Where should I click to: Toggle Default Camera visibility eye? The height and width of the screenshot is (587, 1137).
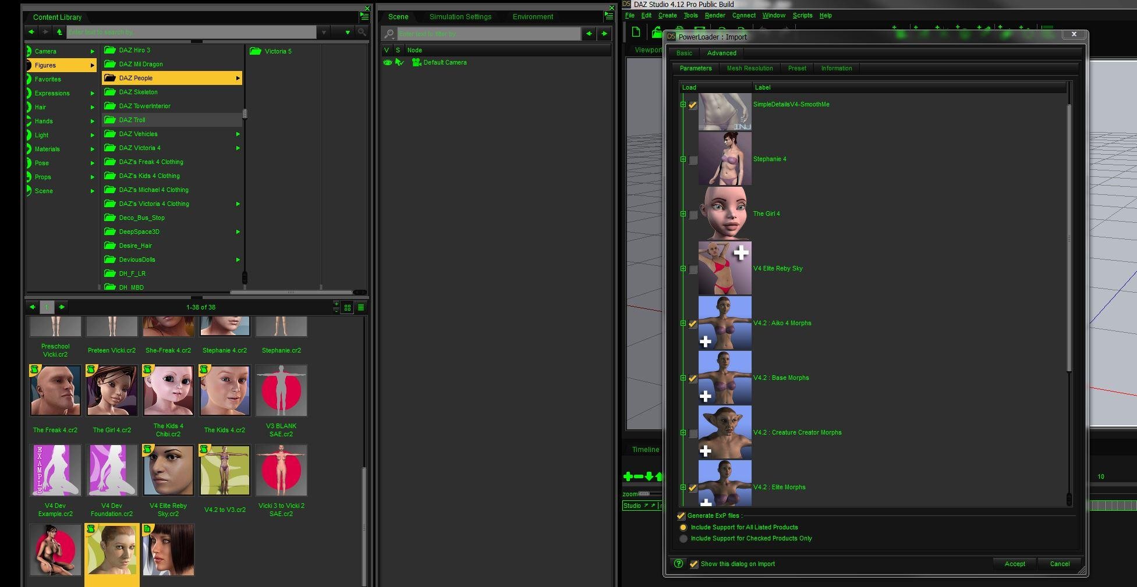coord(387,62)
